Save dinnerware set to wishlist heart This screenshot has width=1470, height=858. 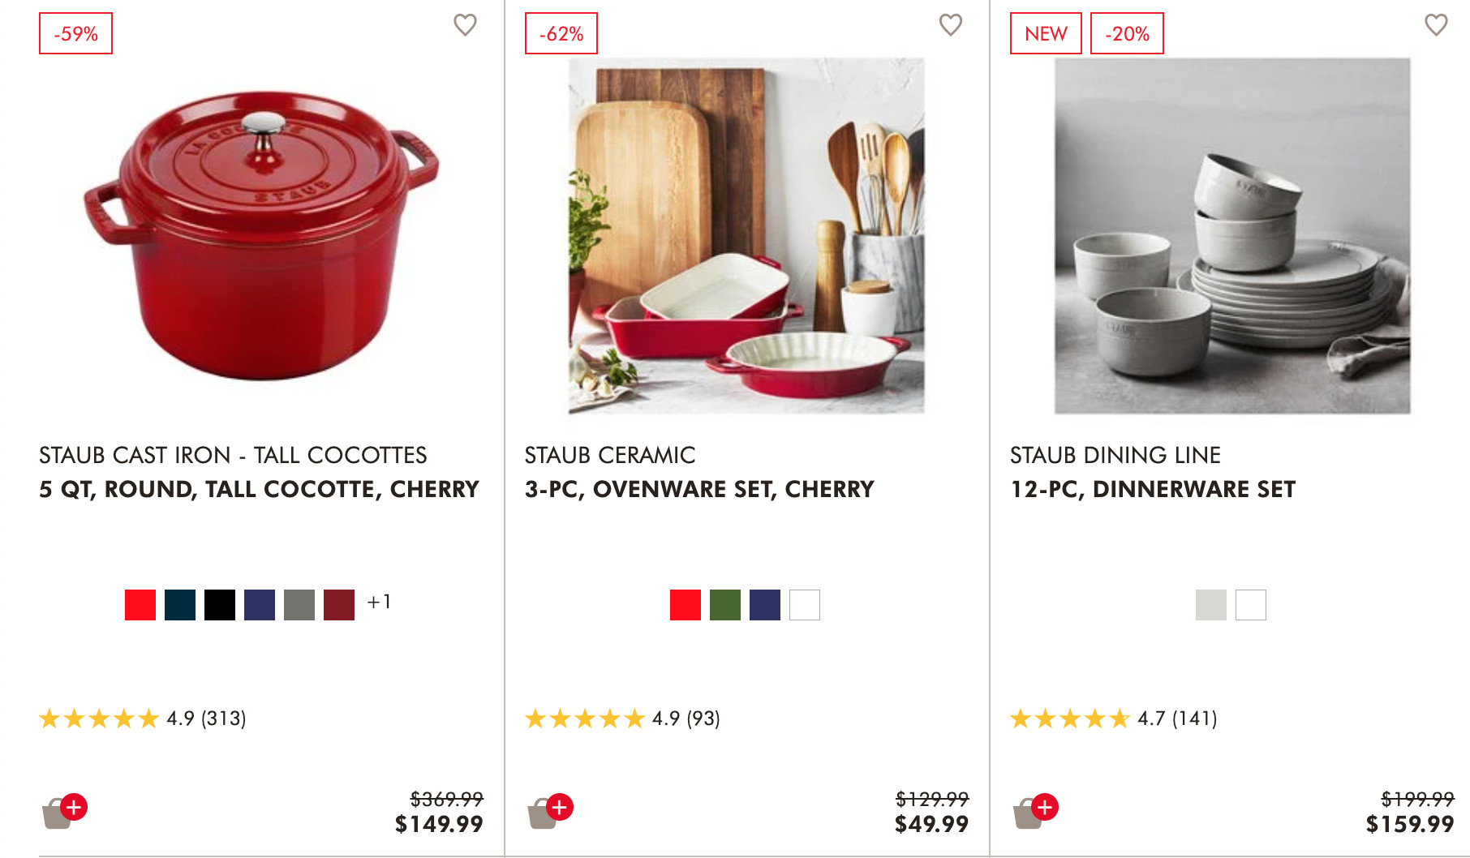point(1435,25)
